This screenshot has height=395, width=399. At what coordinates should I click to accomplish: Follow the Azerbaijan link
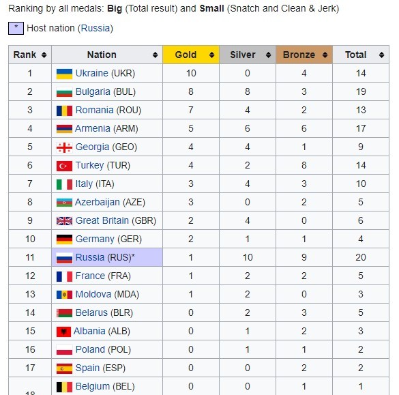98,202
